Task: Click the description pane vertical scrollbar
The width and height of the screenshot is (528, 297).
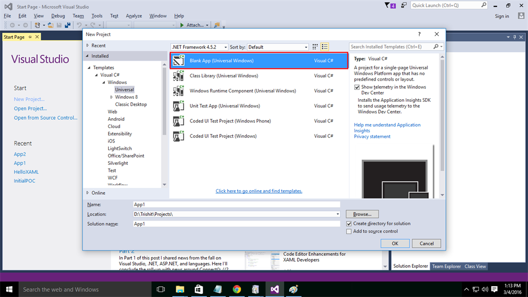Action: [x=442, y=115]
